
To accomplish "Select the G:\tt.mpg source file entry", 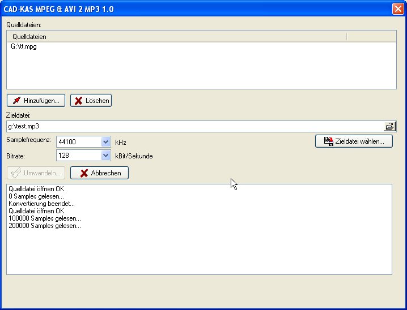I will (x=24, y=47).
